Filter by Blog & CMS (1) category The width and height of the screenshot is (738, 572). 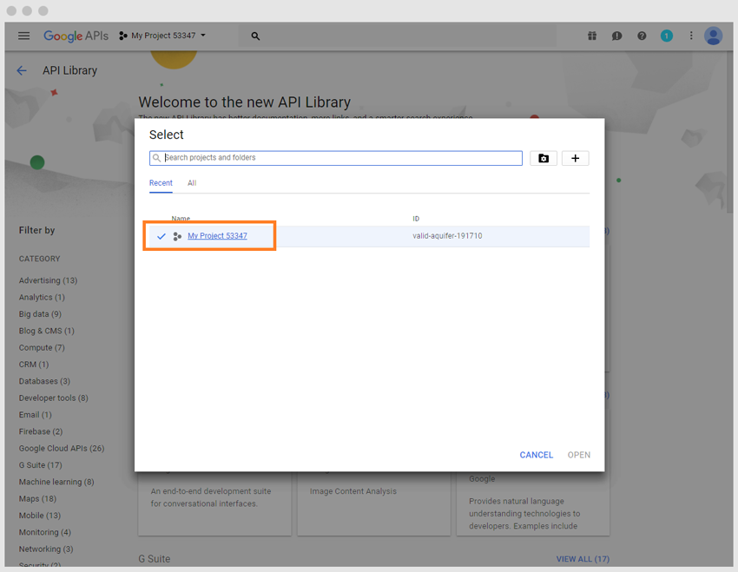pos(47,331)
